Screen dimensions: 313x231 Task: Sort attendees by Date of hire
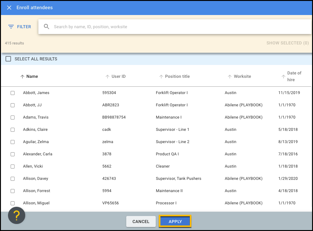(x=292, y=76)
